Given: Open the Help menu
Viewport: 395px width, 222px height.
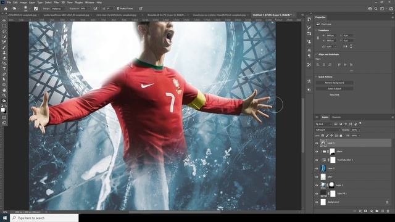Looking at the screenshot, I should [99, 2].
